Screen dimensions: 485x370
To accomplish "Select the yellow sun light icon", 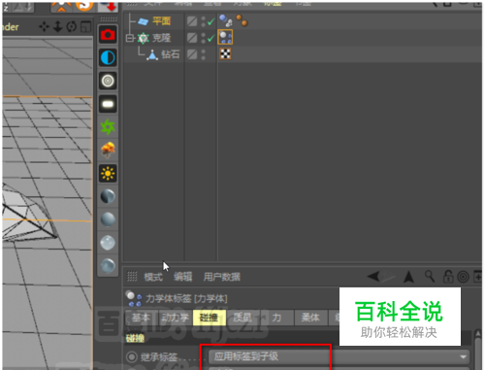I will coord(108,174).
